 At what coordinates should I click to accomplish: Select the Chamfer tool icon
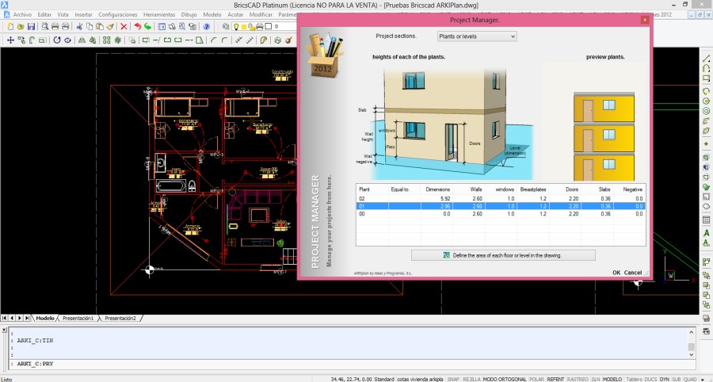click(x=214, y=40)
